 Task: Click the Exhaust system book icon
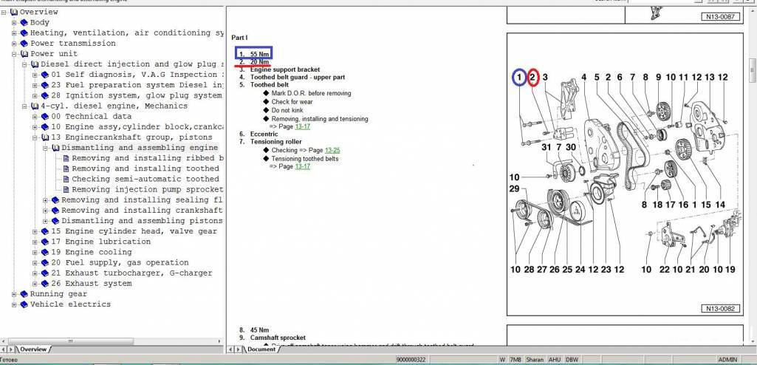coord(45,284)
